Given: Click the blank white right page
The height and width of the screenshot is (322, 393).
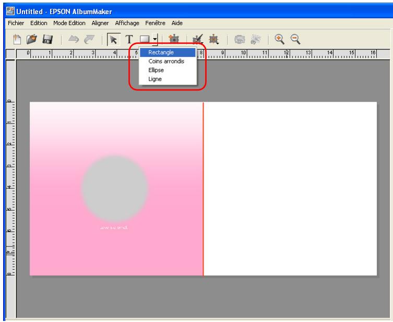Looking at the screenshot, I should (x=290, y=188).
